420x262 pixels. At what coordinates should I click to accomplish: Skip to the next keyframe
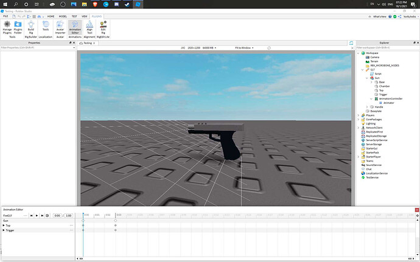click(x=42, y=215)
